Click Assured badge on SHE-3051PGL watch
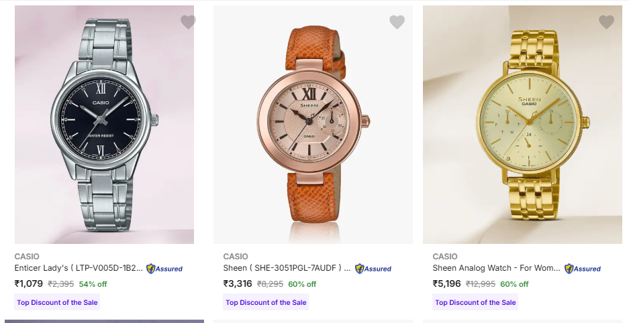The image size is (629, 323). pos(373,269)
